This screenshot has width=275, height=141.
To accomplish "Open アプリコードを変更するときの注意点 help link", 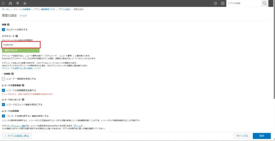I will tap(21, 68).
